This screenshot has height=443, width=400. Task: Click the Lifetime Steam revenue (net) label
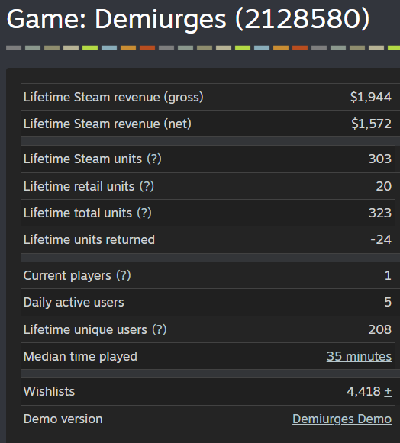pos(108,124)
